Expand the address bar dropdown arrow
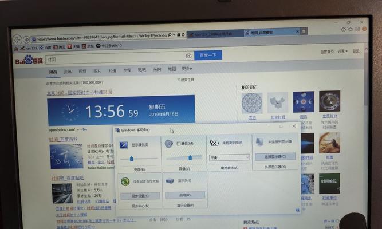 tap(174, 35)
